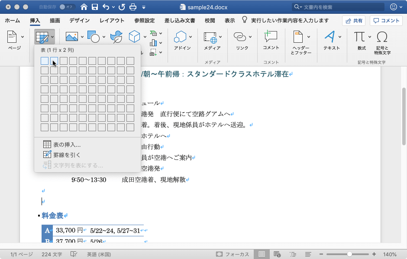Click the document search field (文書内を検索)
This screenshot has width=407, height=259.
[x=338, y=7]
